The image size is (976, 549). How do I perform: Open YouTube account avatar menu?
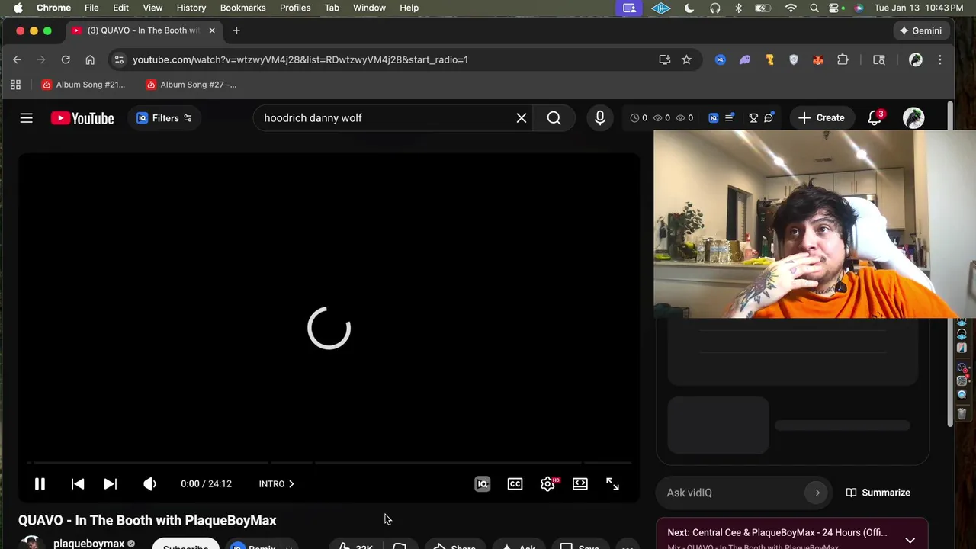913,118
